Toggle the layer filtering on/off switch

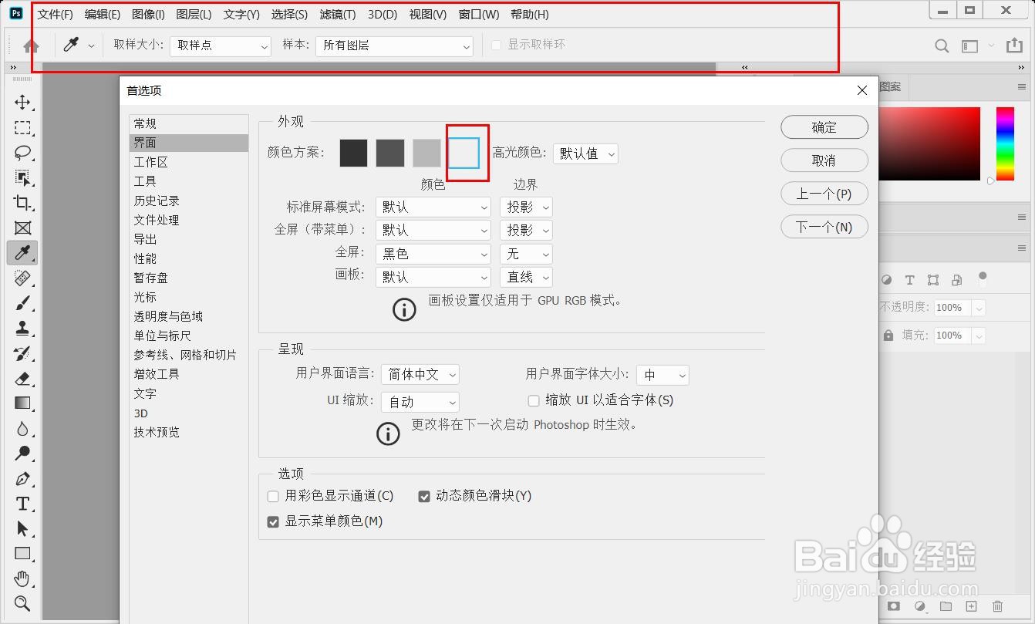(983, 278)
